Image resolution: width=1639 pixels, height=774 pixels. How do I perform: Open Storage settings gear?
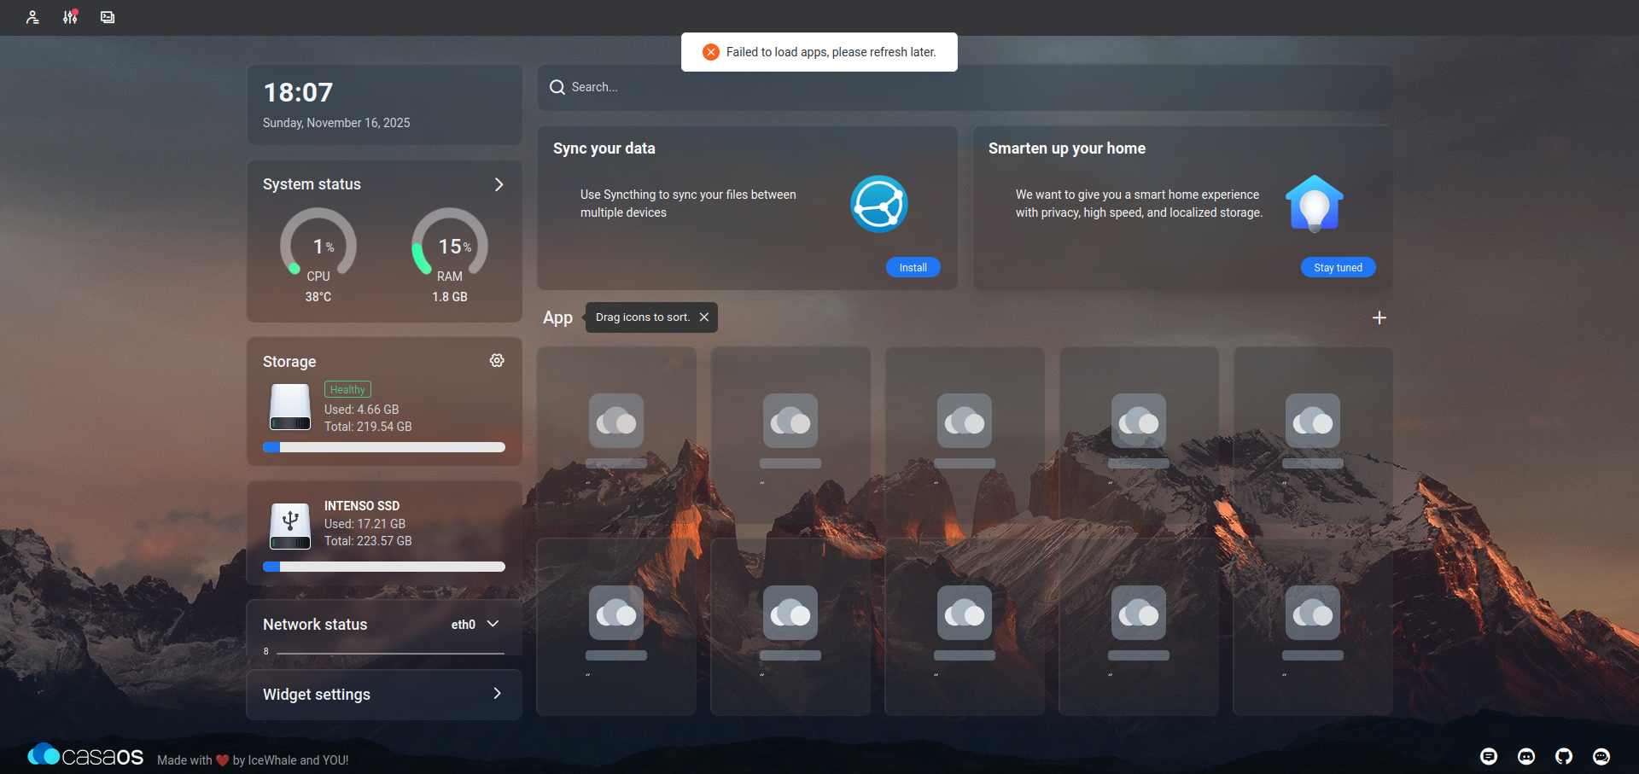[497, 361]
